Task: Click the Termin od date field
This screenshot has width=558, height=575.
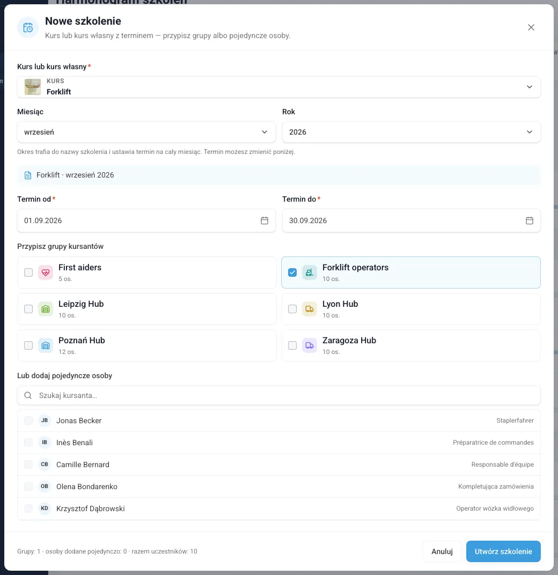Action: [x=146, y=220]
